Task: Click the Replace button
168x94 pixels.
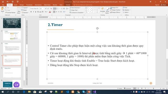Action: coord(127,10)
